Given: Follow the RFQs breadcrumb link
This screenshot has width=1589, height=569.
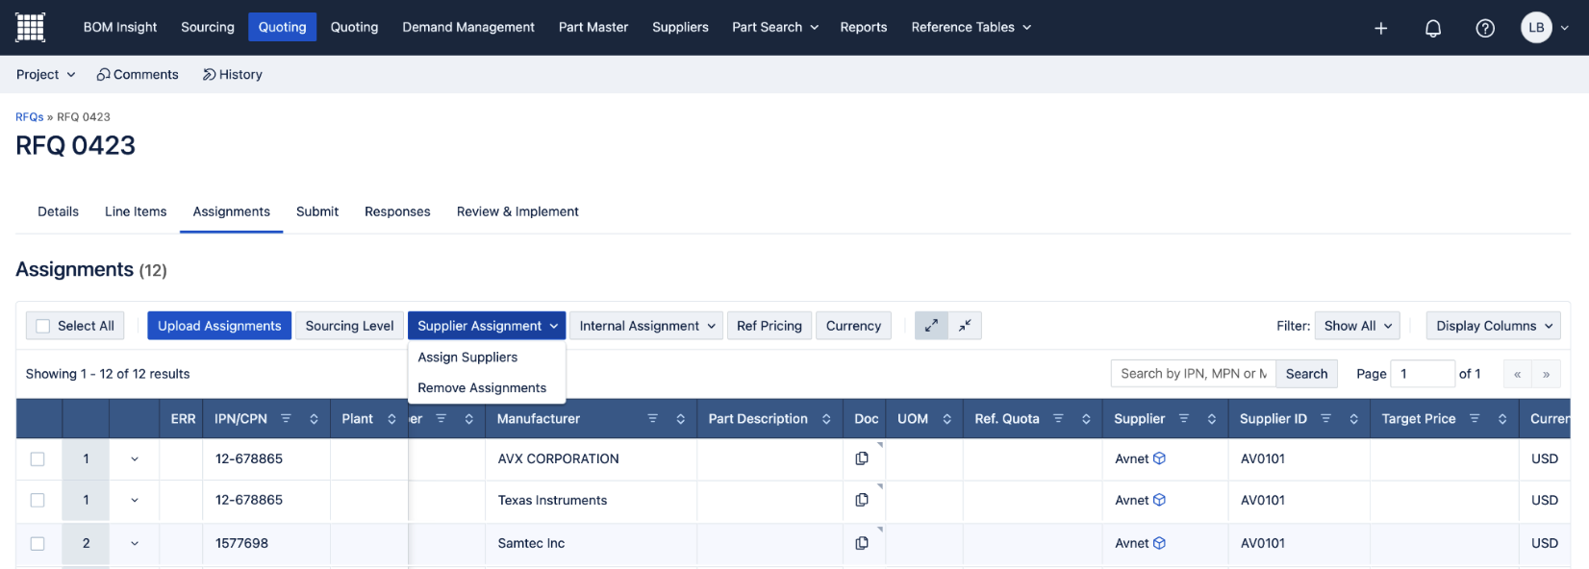Looking at the screenshot, I should (x=29, y=117).
